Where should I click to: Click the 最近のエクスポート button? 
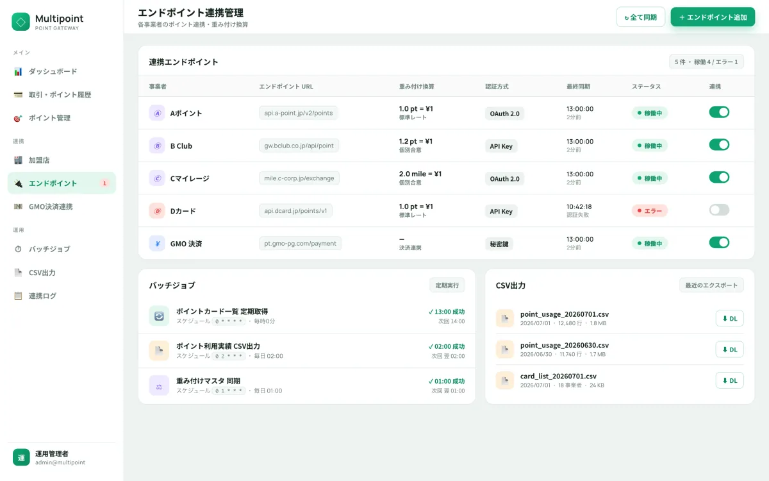point(711,285)
